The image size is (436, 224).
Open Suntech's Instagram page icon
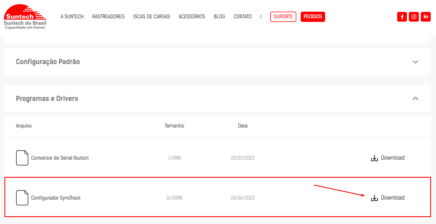[414, 17]
